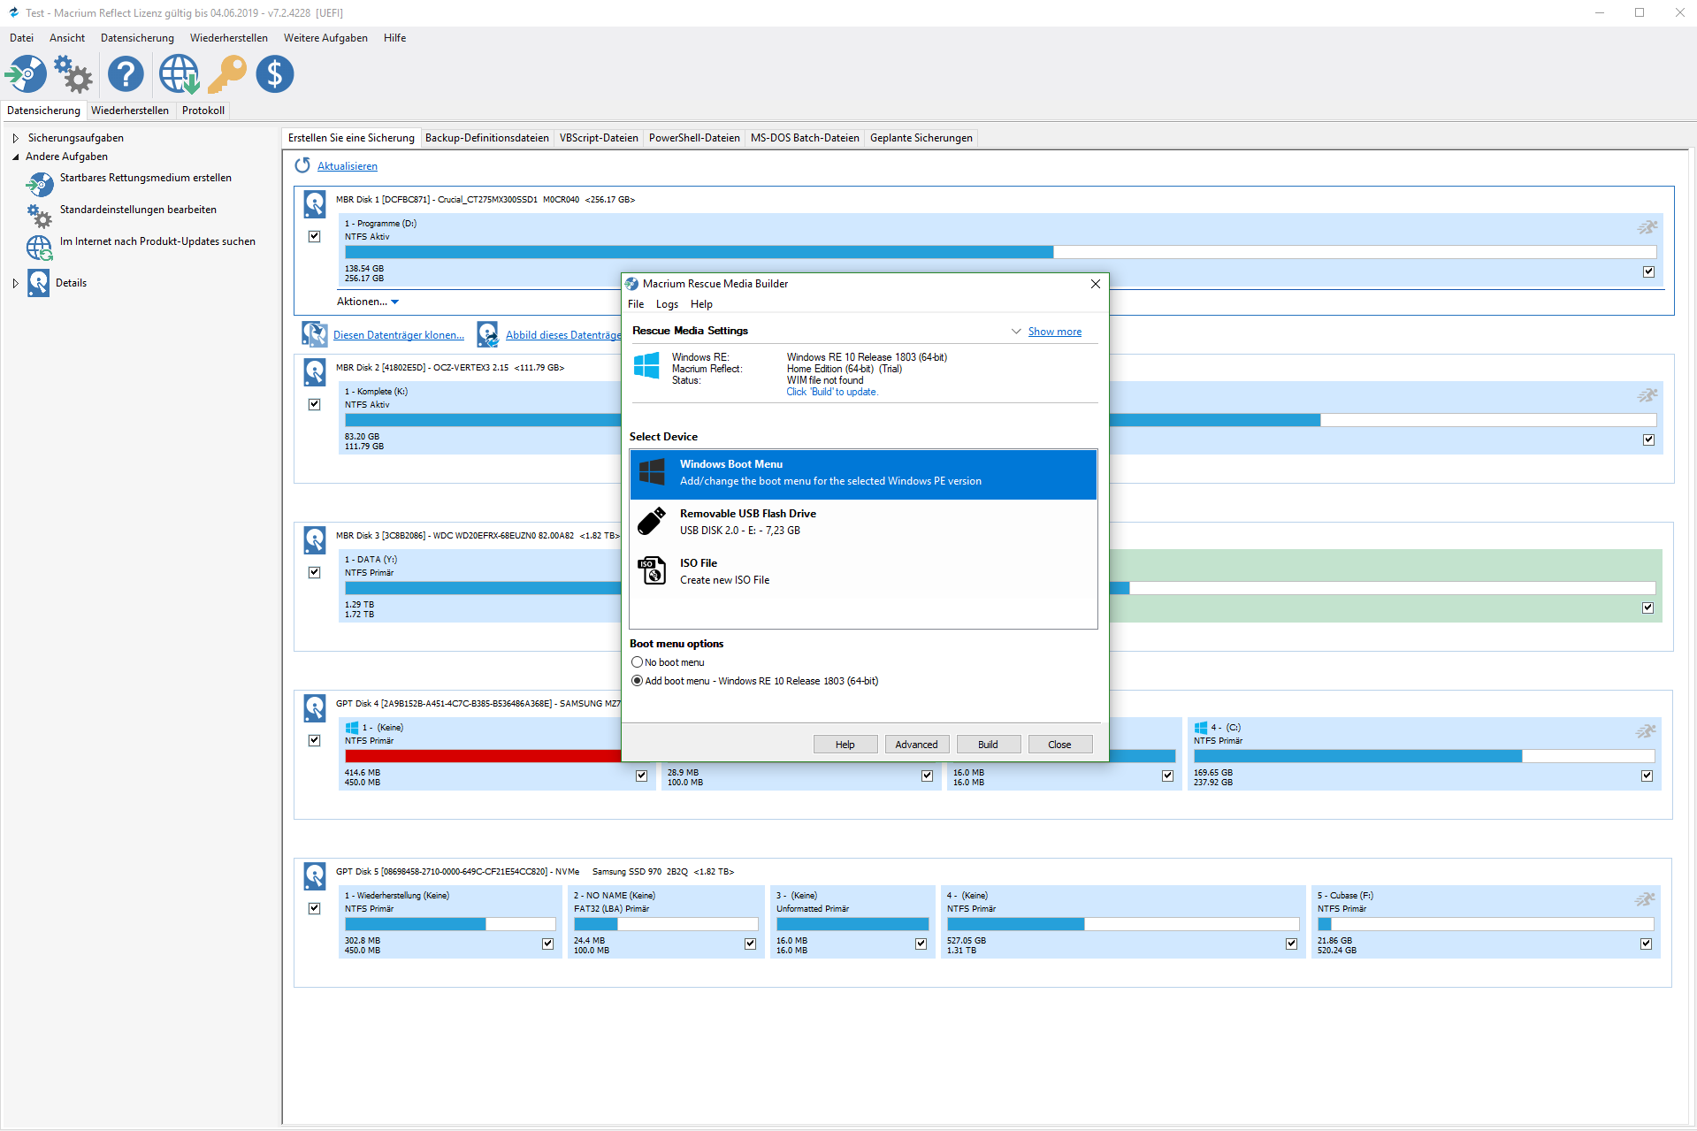The image size is (1697, 1131).
Task: Click the Aktualisieren refresh icon
Action: click(302, 165)
